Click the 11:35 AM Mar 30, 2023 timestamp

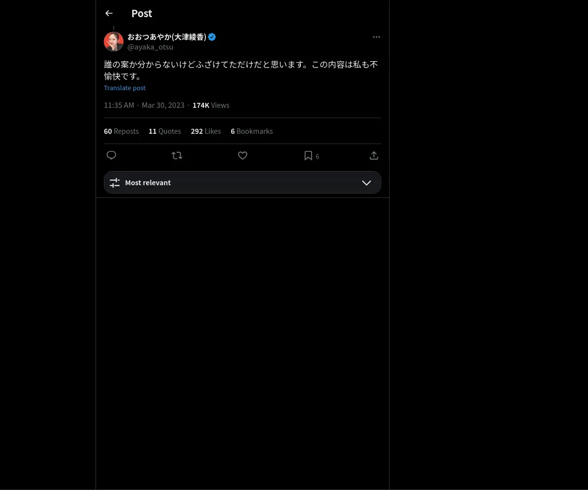(x=144, y=105)
